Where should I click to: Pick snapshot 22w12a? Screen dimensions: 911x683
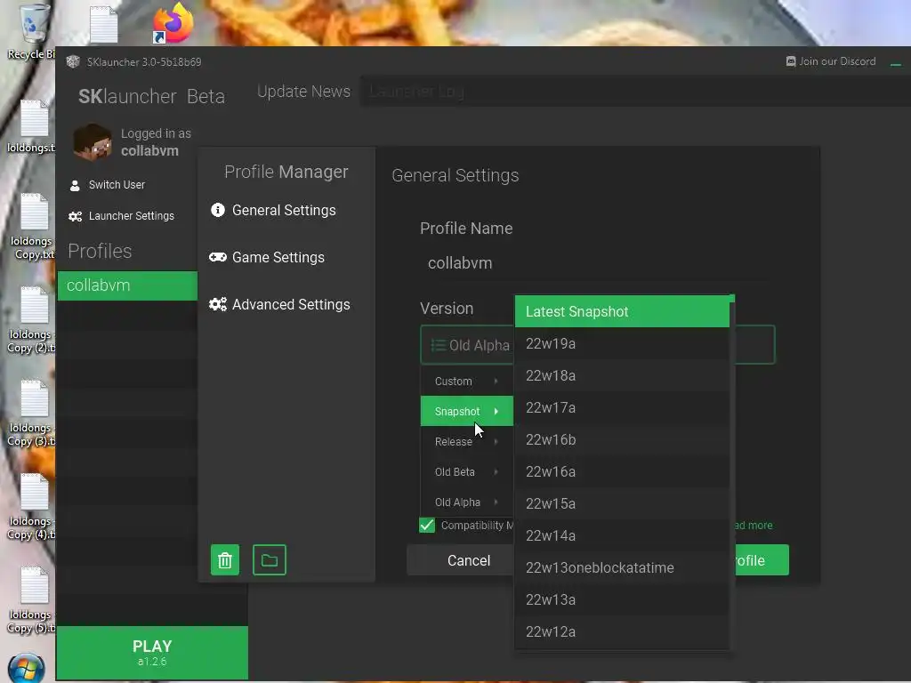[622, 631]
